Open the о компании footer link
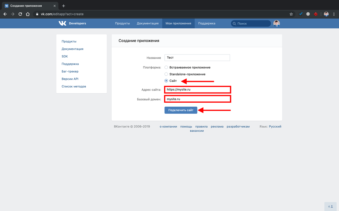The height and width of the screenshot is (211, 339). (x=168, y=127)
